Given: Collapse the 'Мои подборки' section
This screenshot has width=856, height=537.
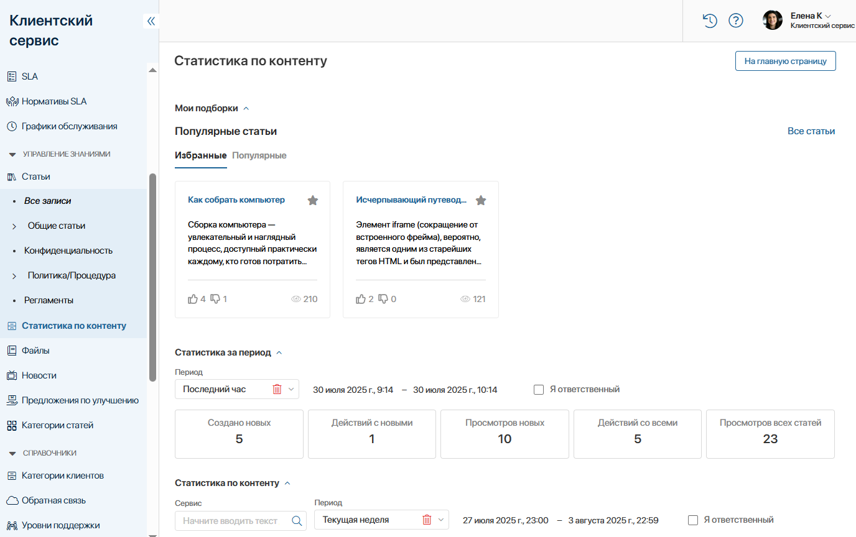Looking at the screenshot, I should [x=246, y=109].
